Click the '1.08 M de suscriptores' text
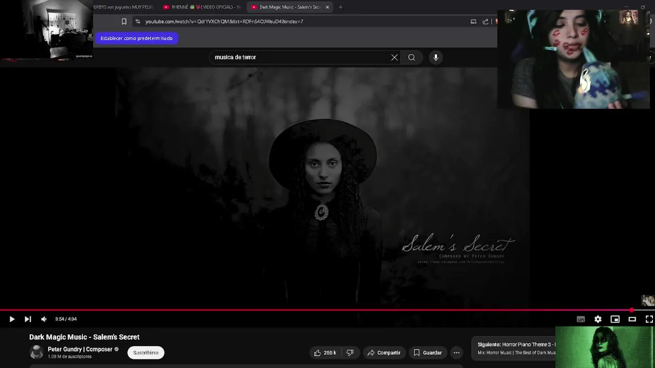 70,357
